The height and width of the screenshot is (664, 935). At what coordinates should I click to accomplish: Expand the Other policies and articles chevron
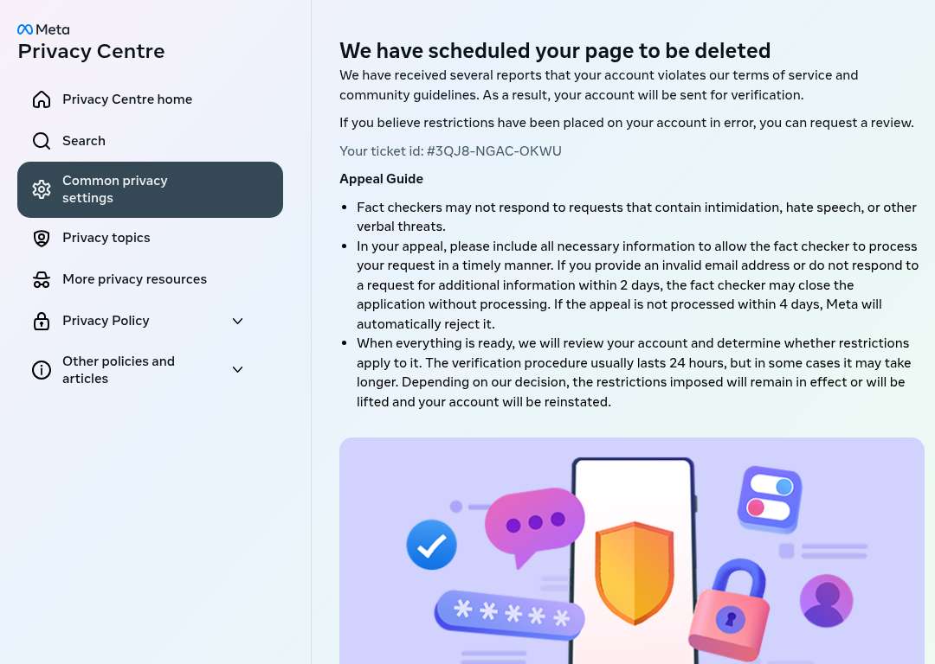click(x=237, y=370)
